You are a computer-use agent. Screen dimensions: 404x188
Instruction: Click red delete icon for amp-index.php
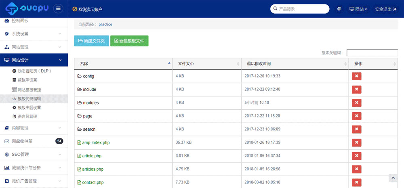click(356, 142)
